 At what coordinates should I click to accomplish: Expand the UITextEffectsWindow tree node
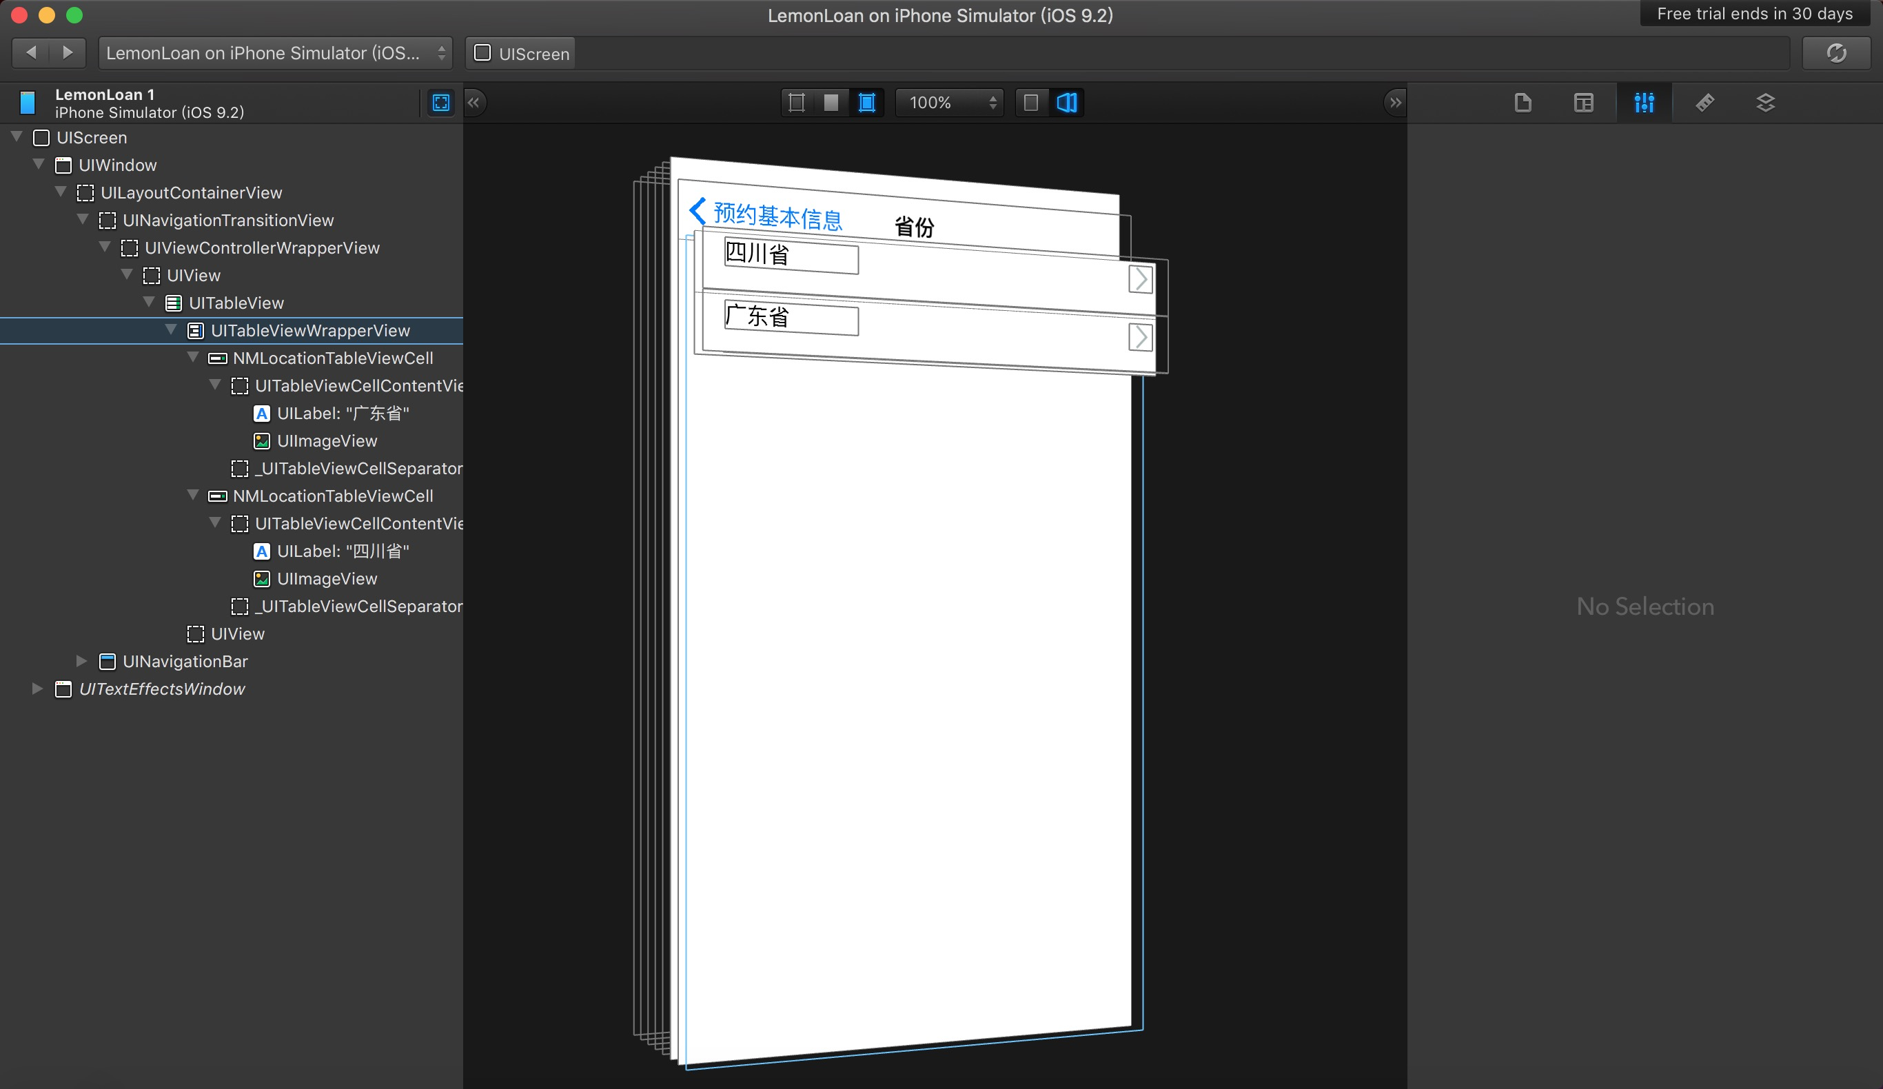[x=37, y=689]
